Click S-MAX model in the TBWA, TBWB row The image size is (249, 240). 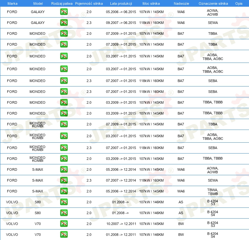[x=38, y=191]
